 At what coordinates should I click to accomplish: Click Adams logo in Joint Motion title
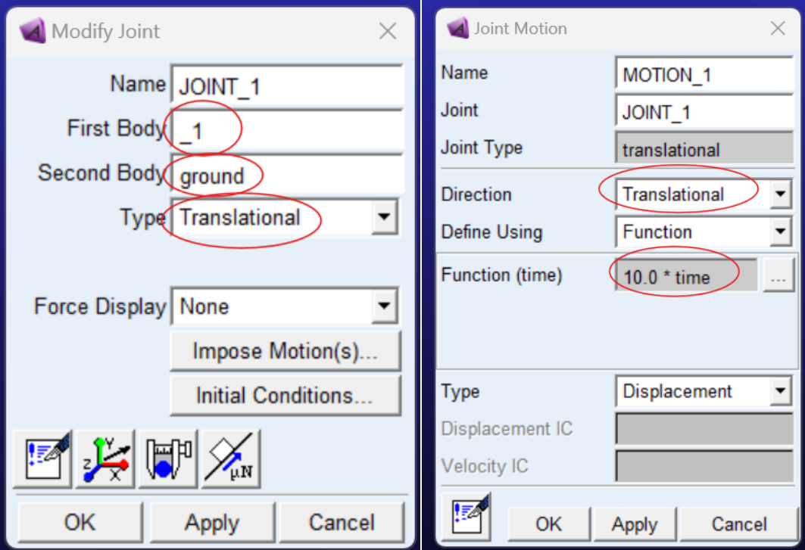[x=457, y=28]
